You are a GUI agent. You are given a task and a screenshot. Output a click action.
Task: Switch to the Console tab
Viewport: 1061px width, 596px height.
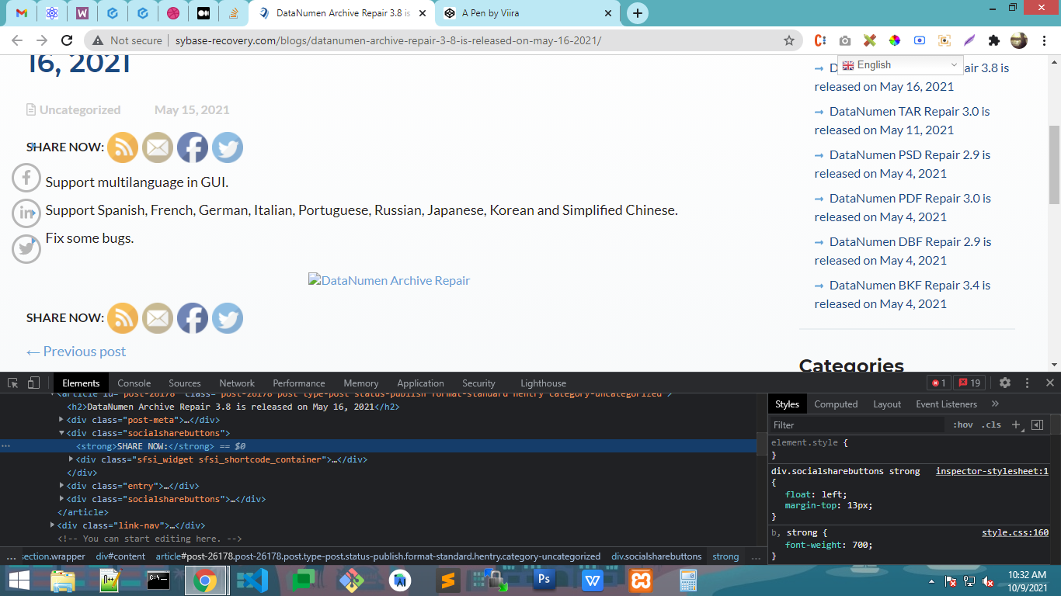[x=134, y=383]
